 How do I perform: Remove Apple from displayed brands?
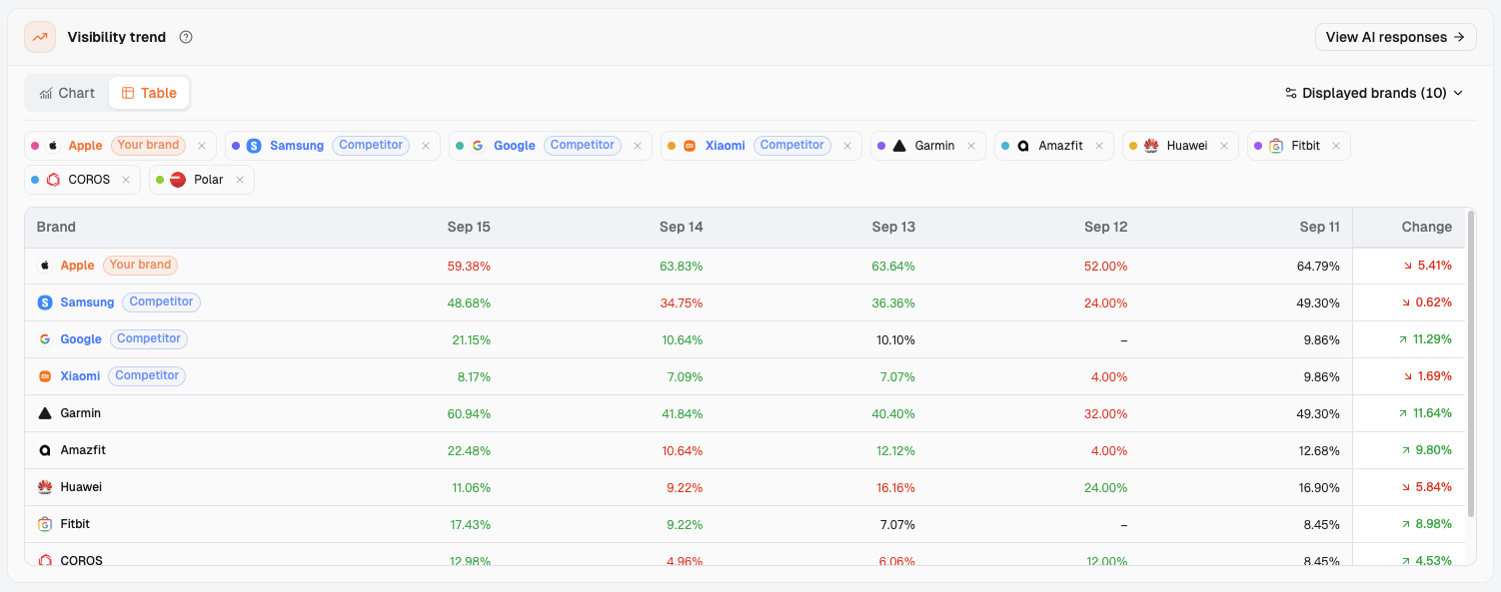[202, 146]
